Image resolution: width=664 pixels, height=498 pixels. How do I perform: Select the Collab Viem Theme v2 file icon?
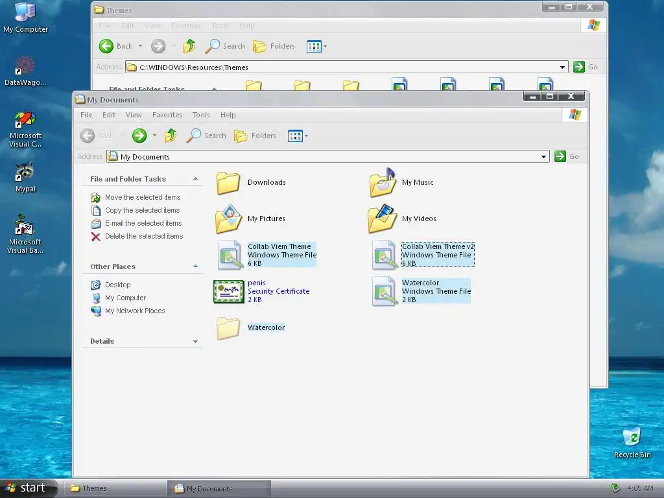click(384, 255)
